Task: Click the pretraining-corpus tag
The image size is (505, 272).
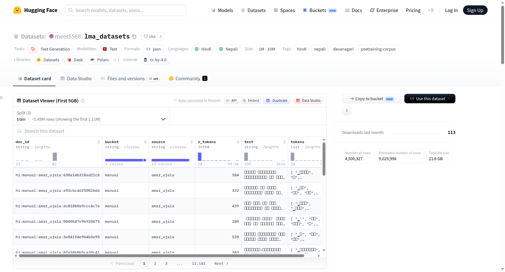Action: point(378,49)
